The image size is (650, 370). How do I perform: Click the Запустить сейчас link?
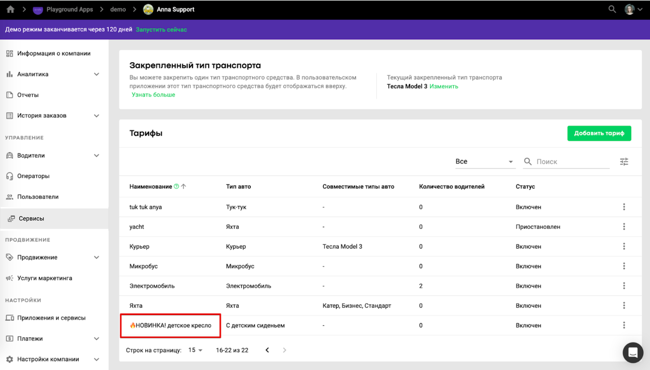[x=161, y=30]
